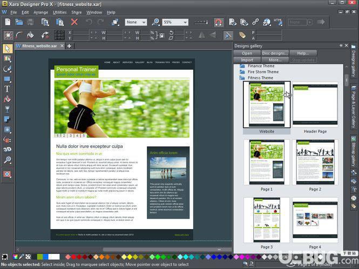Pick the blue theme color swatch
359x269 pixels.
pos(45,257)
